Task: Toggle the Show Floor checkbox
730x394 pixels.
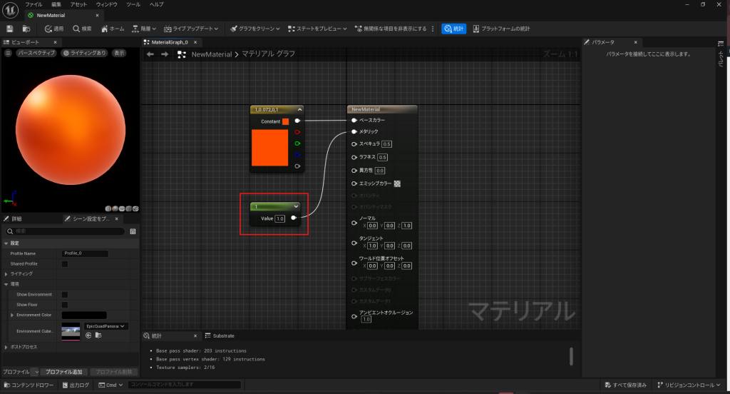Action: click(x=65, y=304)
